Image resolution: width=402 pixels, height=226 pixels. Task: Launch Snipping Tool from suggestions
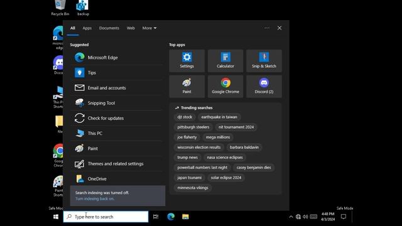pyautogui.click(x=116, y=103)
